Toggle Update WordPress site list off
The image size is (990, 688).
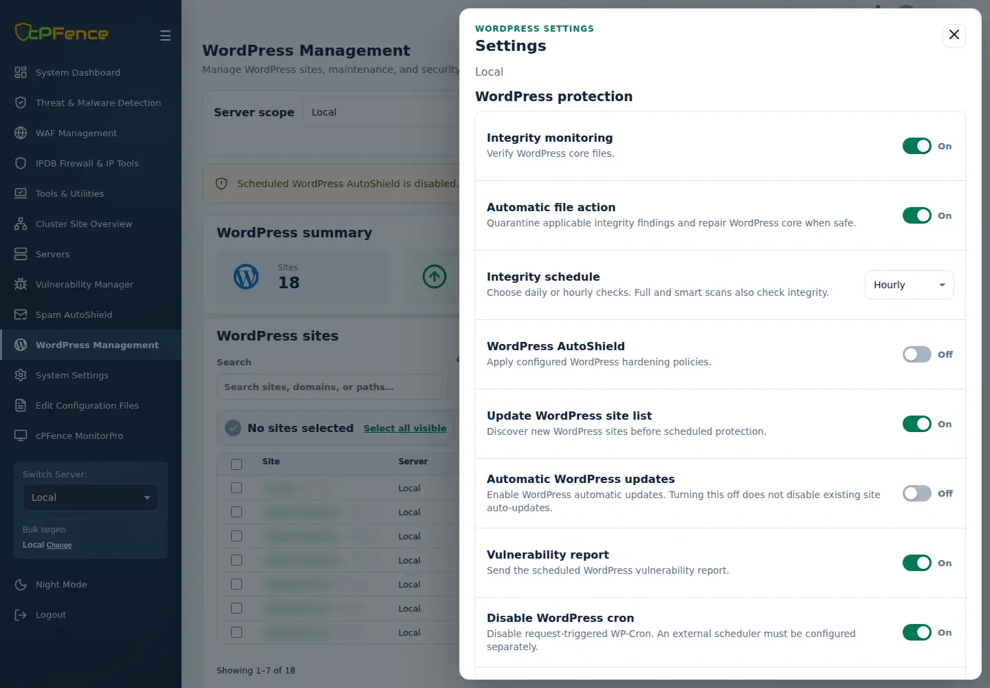pos(917,424)
